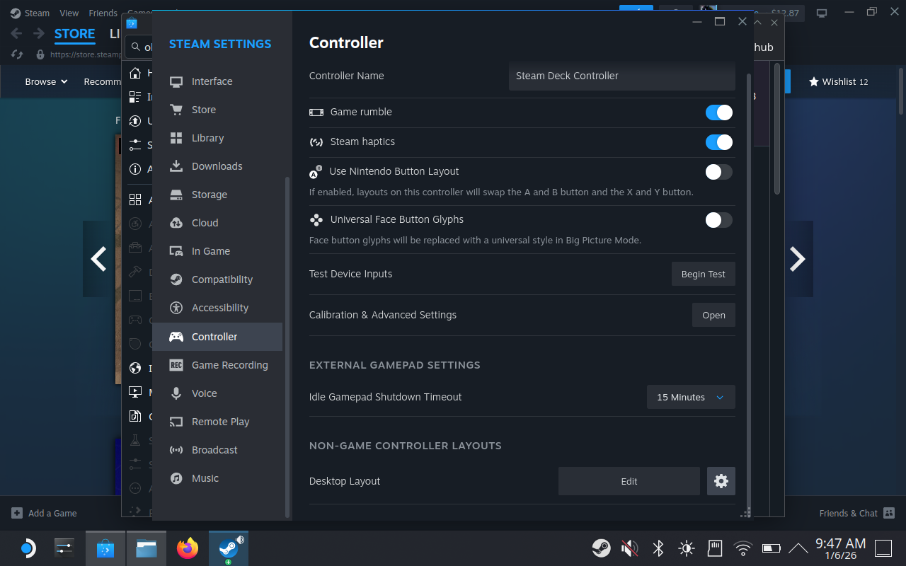906x566 pixels.
Task: Select the Voice settings section
Action: coord(206,393)
